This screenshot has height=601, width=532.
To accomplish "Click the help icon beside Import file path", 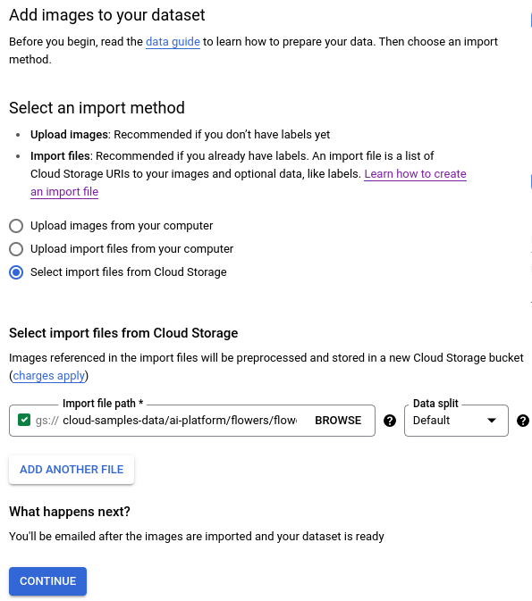I will (390, 421).
